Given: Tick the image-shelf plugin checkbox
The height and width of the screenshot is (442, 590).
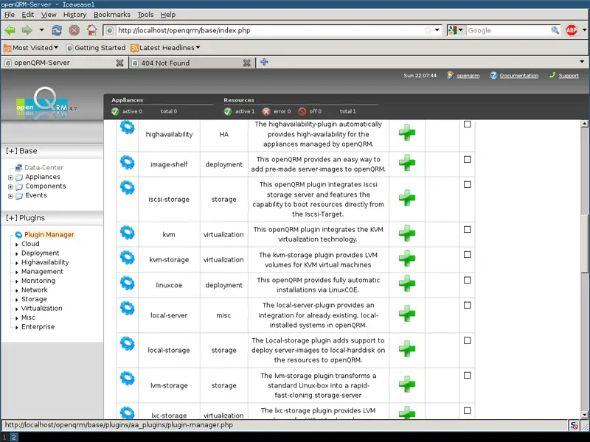Looking at the screenshot, I should pos(468,159).
